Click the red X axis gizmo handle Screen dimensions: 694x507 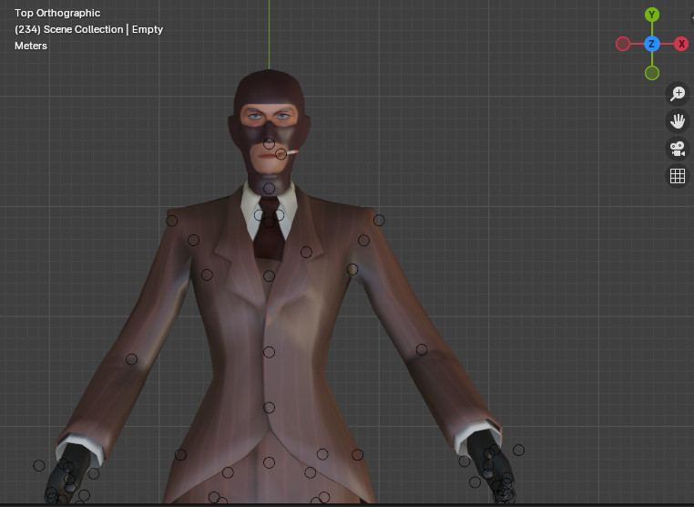(x=681, y=44)
